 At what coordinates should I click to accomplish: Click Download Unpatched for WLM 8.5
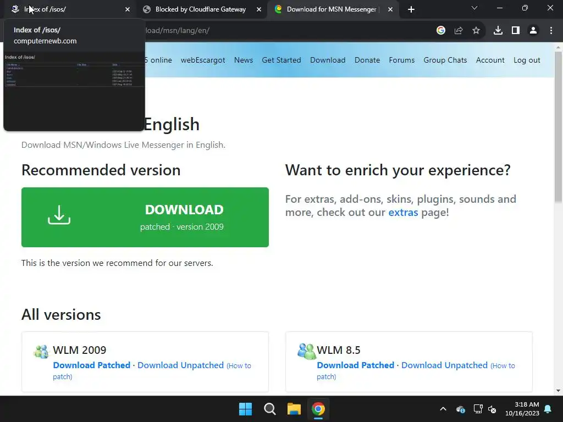pos(444,365)
